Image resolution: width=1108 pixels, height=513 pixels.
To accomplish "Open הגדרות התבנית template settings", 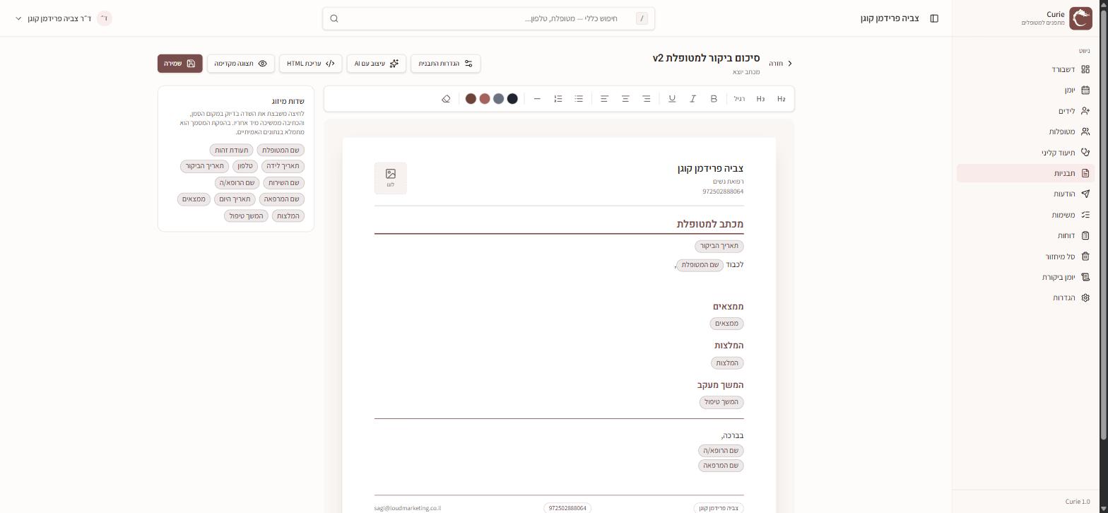I will [x=446, y=64].
